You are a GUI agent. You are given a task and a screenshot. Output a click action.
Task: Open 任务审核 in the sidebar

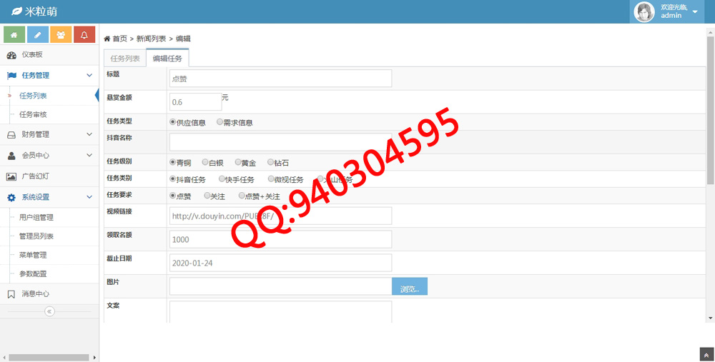click(33, 114)
